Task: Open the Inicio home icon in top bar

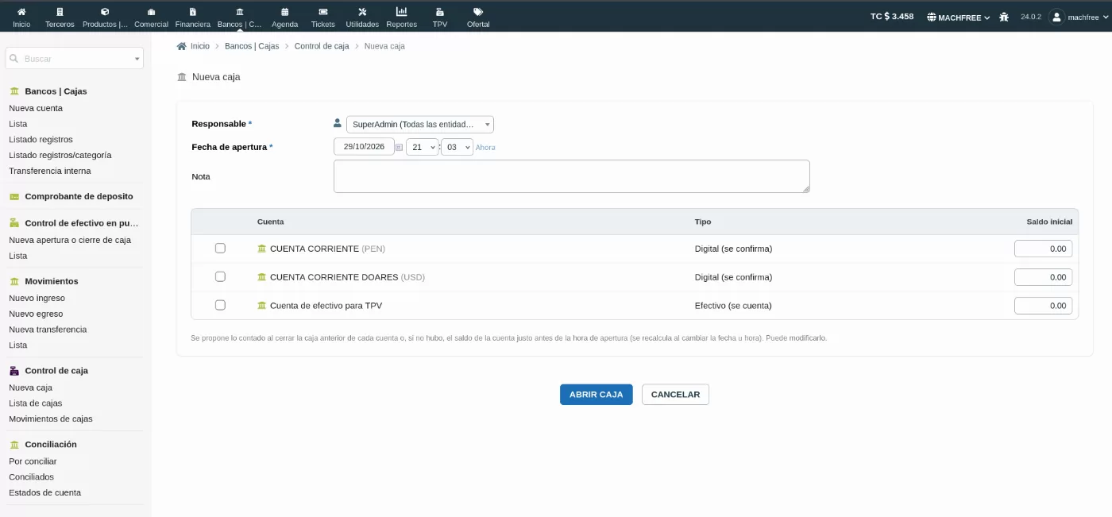Action: 21,12
